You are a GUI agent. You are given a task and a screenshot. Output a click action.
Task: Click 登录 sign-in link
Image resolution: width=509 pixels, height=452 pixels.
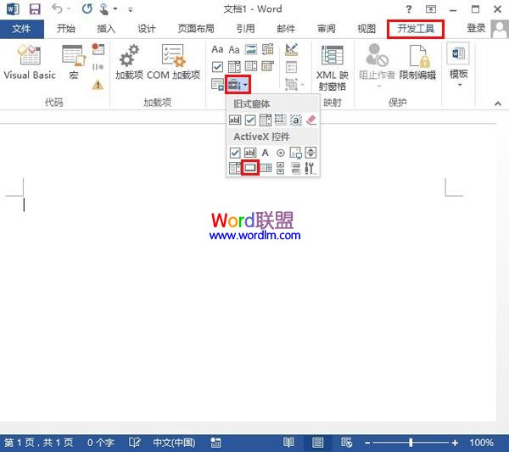476,29
